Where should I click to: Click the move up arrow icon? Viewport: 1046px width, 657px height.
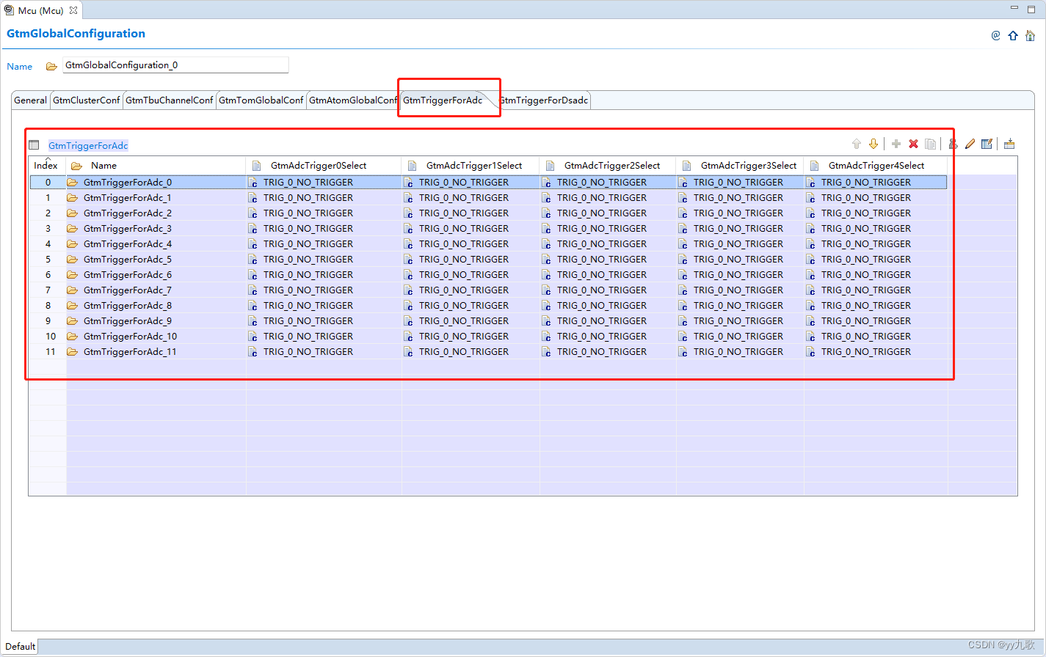[x=856, y=144]
